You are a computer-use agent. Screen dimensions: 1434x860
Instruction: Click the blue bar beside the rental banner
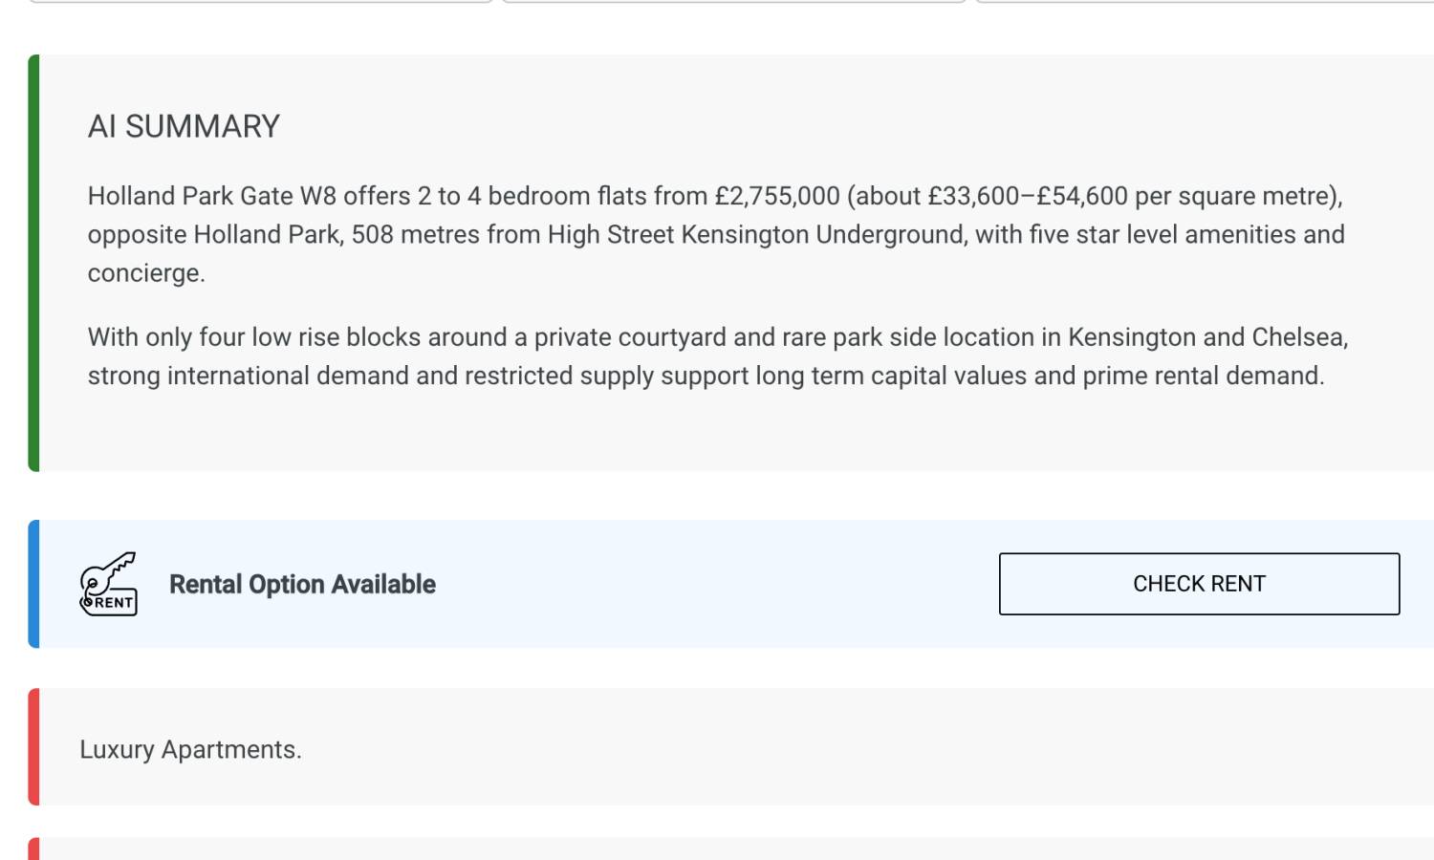tap(33, 584)
